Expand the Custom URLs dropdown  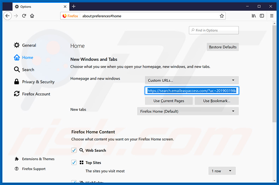[x=192, y=80]
